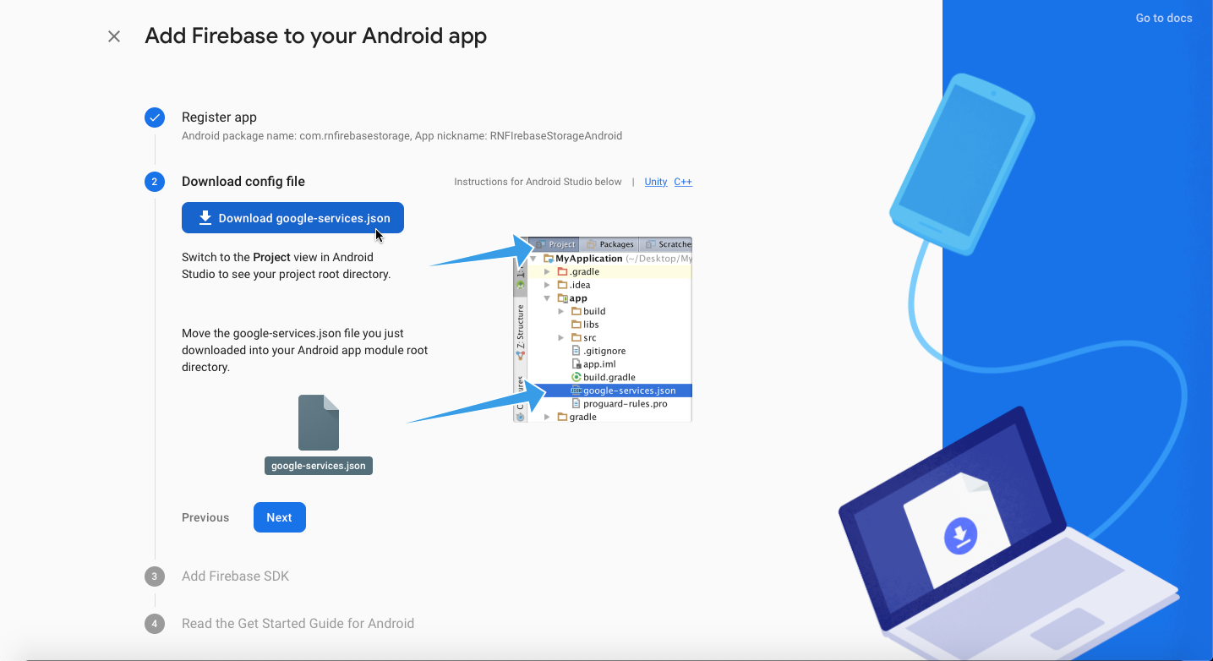This screenshot has height=661, width=1213.
Task: Click the Instructions for Android Studio below text
Action: [538, 182]
